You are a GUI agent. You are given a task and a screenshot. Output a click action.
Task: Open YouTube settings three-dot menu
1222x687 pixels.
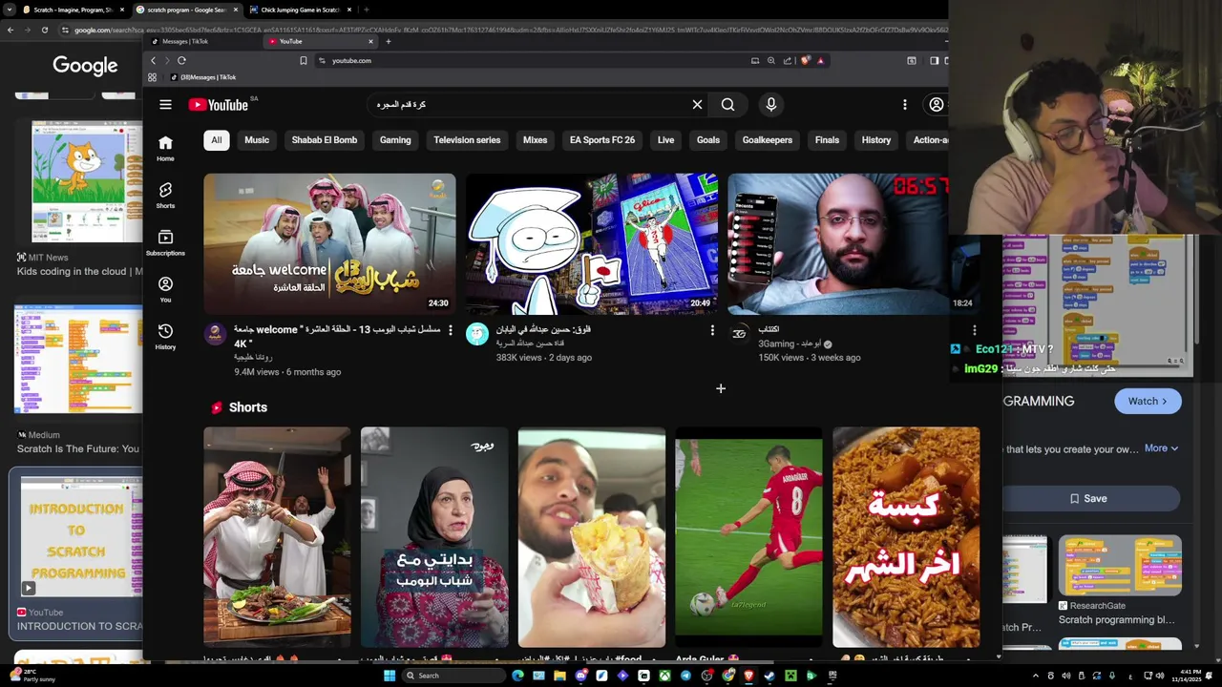pyautogui.click(x=905, y=105)
